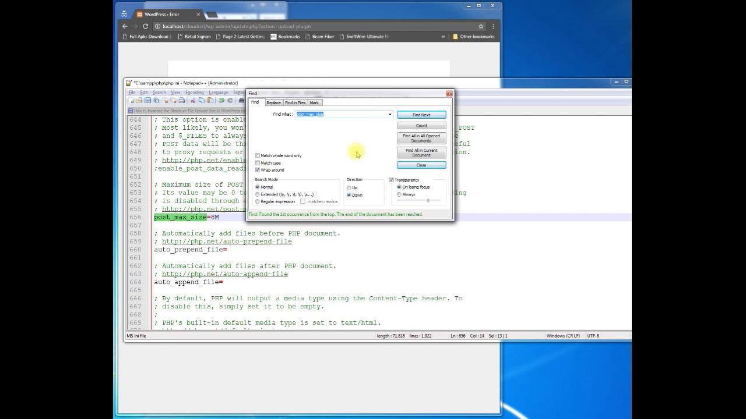Select Normal search mode

pyautogui.click(x=258, y=187)
